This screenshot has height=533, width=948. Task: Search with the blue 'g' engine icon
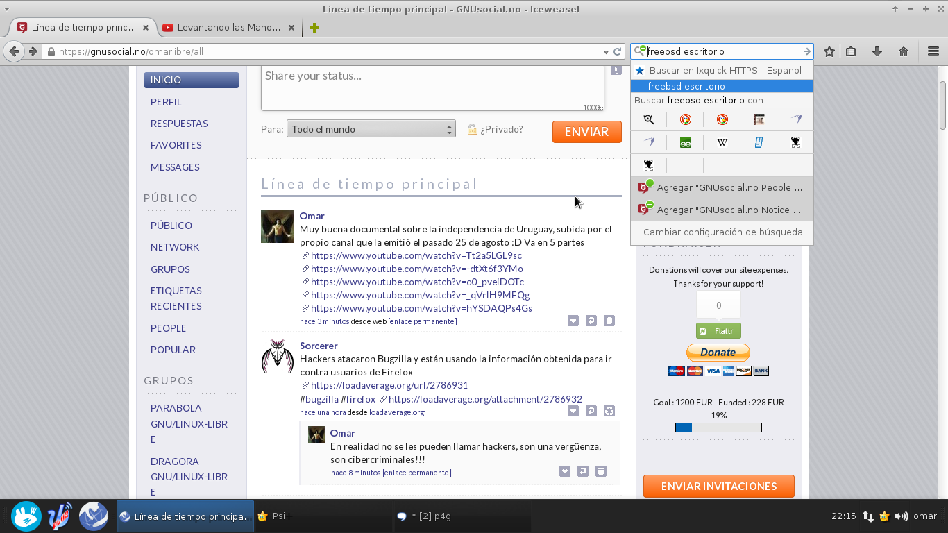click(759, 142)
